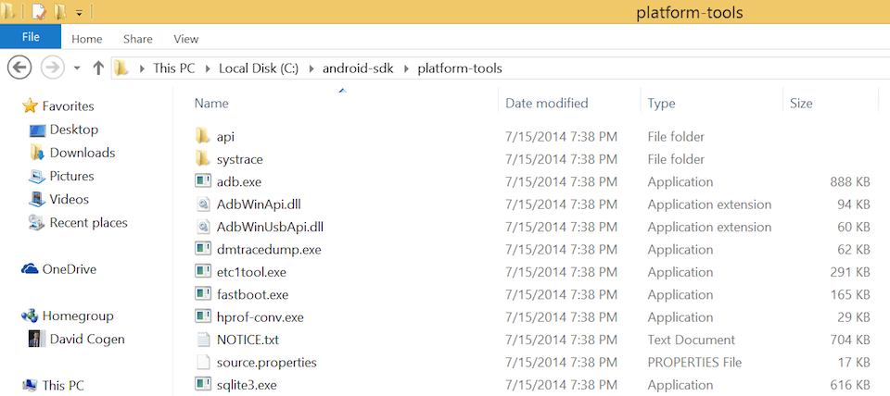Viewport: 890px width, 396px height.
Task: Sort files by Date modified column
Action: click(546, 104)
